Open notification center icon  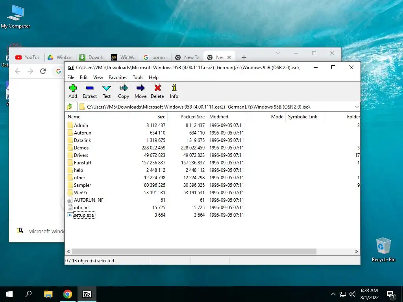[x=390, y=295]
